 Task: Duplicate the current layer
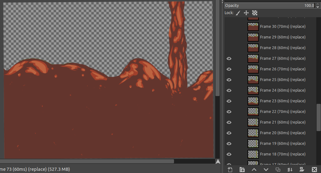(x=278, y=170)
